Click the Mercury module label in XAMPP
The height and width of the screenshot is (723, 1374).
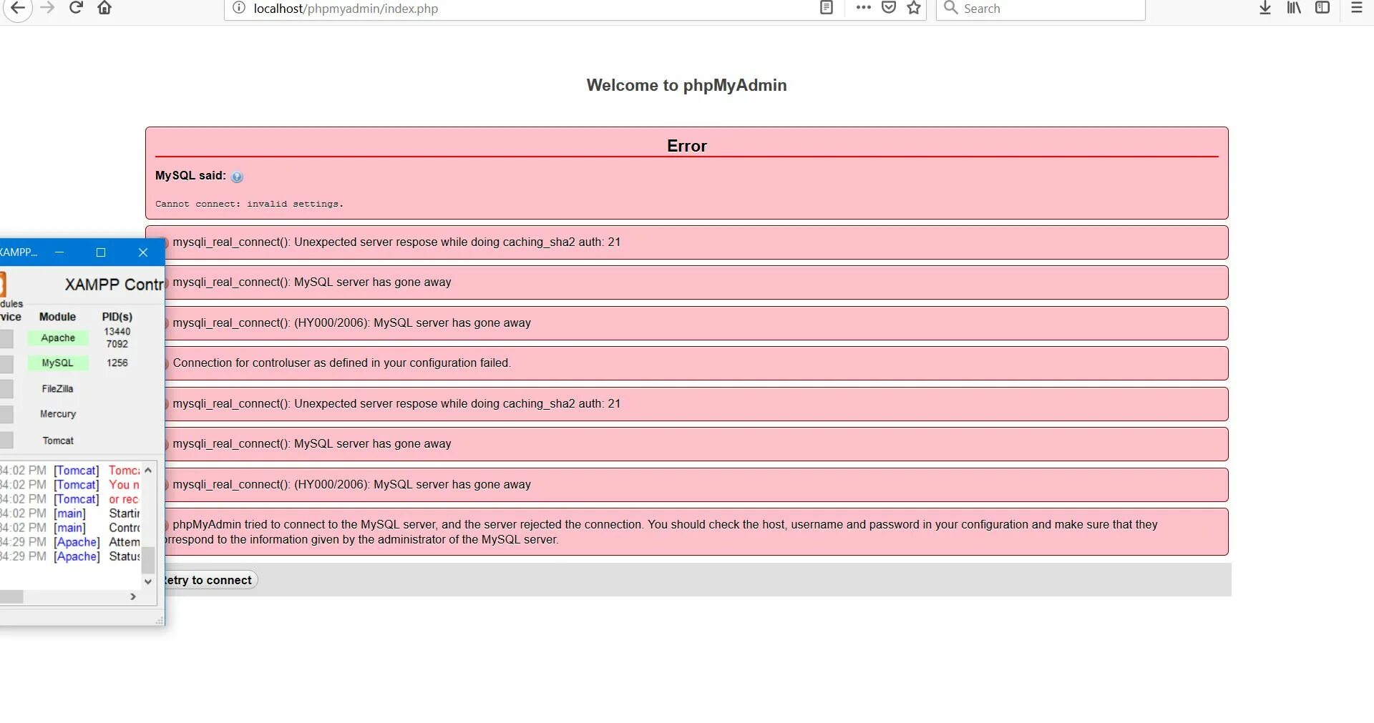(x=58, y=413)
